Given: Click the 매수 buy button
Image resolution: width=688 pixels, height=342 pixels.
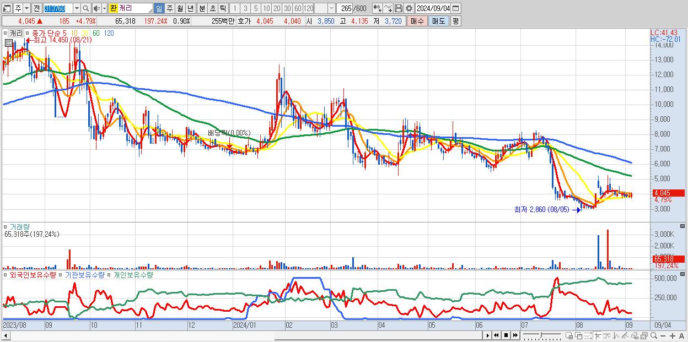Looking at the screenshot, I should pos(417,21).
